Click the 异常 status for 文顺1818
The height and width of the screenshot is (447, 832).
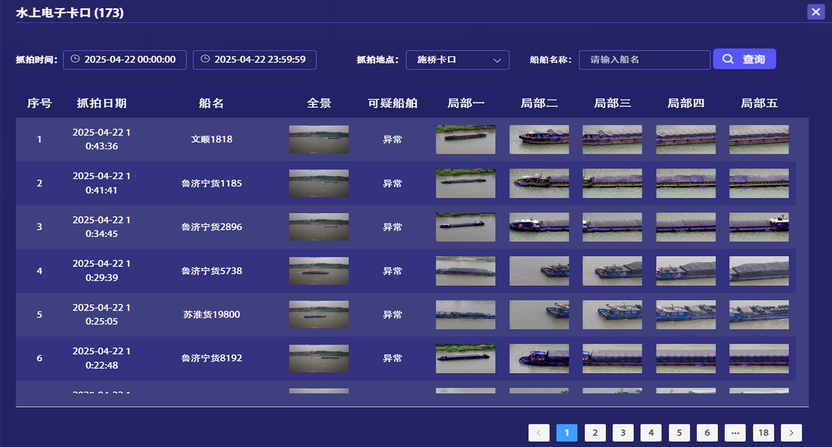pyautogui.click(x=392, y=139)
